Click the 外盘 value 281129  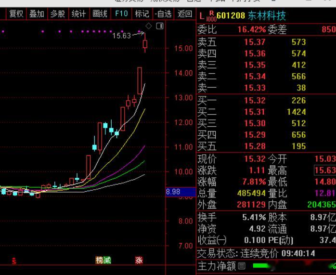click(252, 205)
